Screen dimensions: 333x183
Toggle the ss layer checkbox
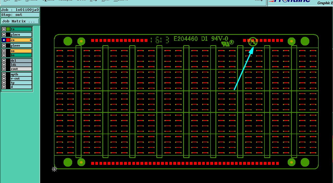pos(4,51)
